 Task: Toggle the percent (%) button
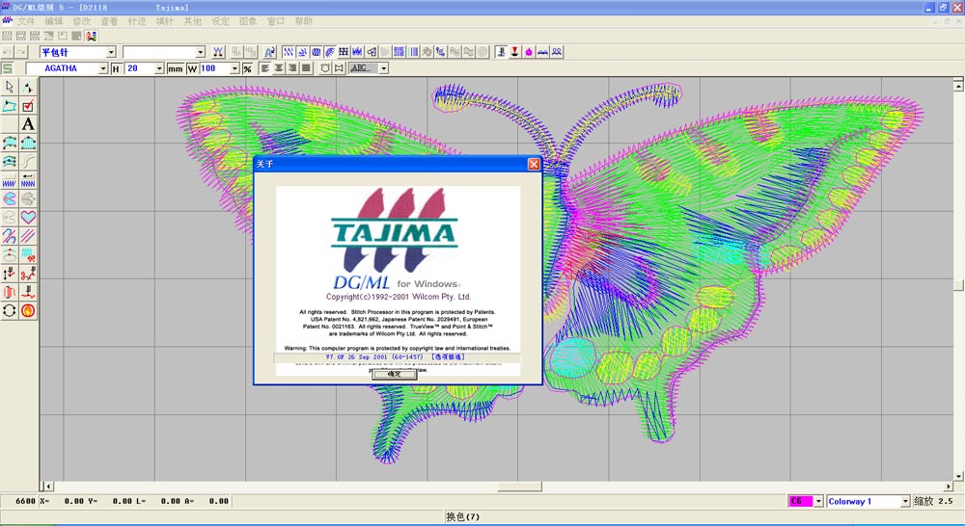[x=247, y=68]
